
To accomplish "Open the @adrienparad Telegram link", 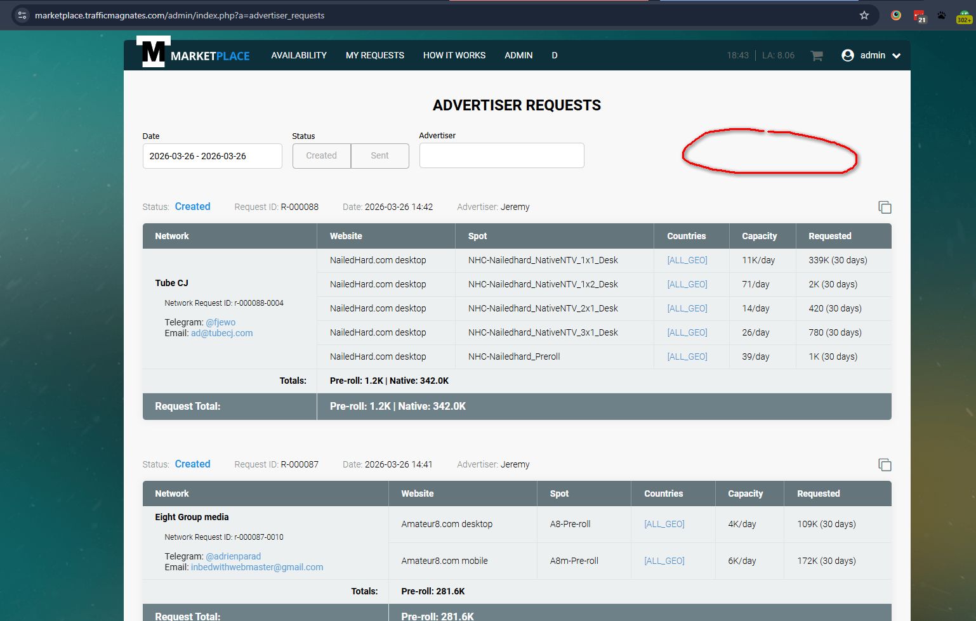I will 233,556.
